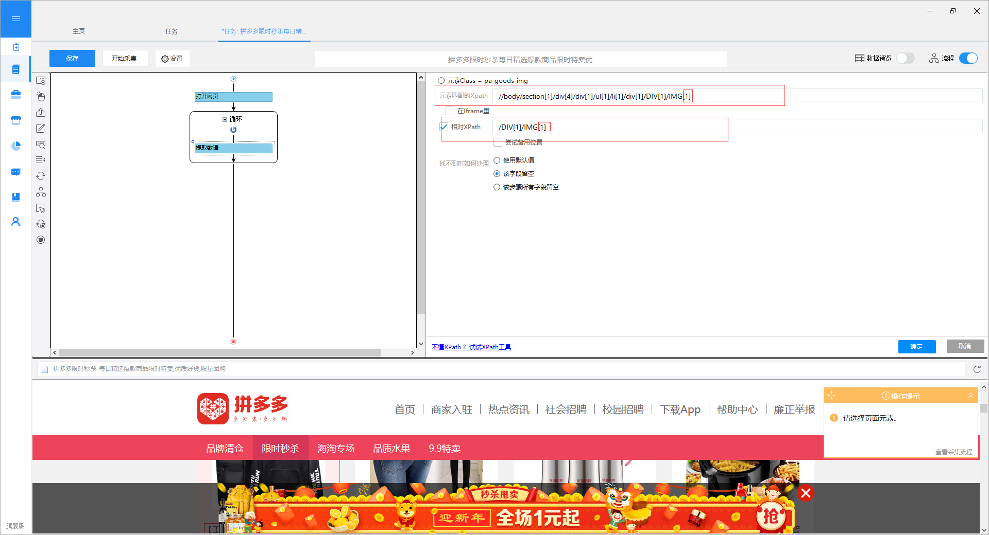This screenshot has width=989, height=535.
Task: Check the try backup position checkbox
Action: tap(498, 142)
